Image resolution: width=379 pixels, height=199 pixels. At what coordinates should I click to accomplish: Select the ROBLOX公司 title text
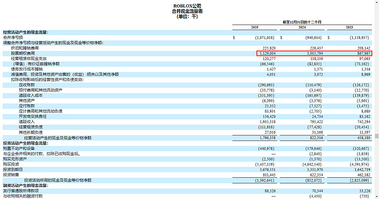[x=187, y=6]
